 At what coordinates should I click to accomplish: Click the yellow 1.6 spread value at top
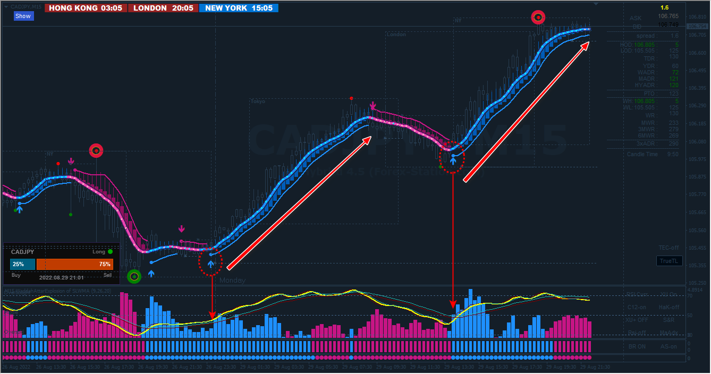[x=664, y=7]
